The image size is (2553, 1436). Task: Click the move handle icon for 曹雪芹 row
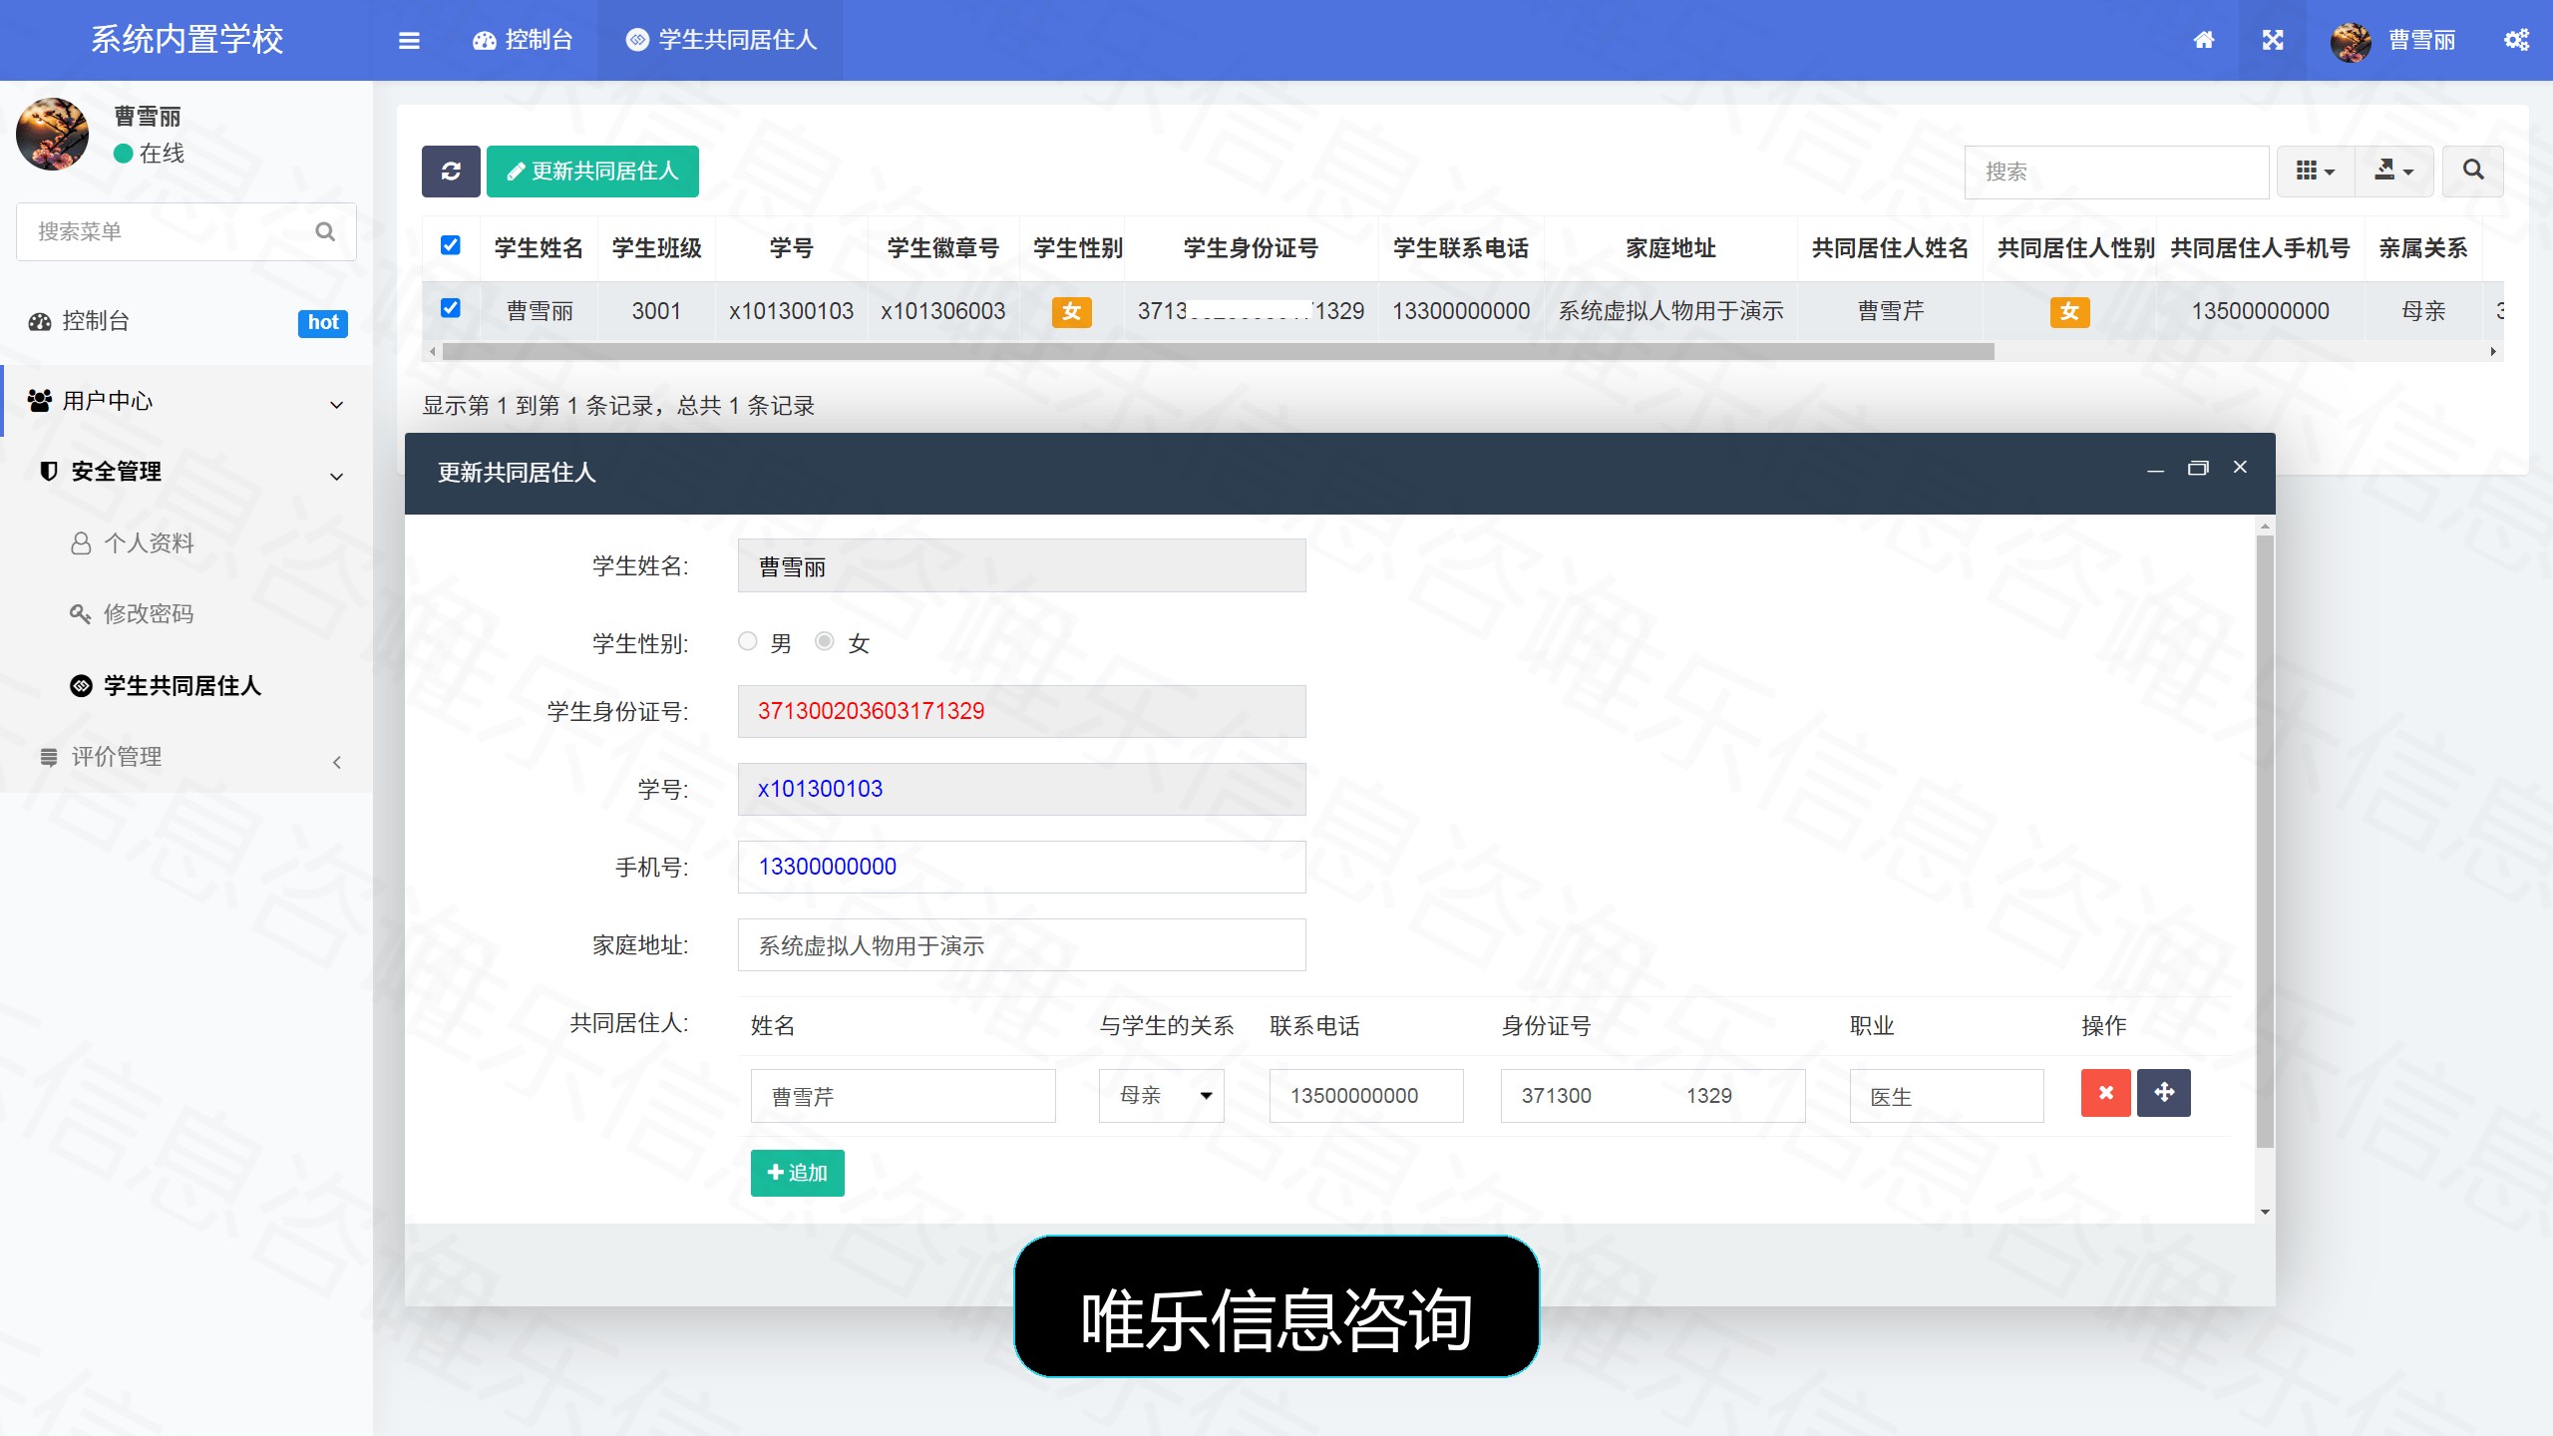tap(2164, 1093)
